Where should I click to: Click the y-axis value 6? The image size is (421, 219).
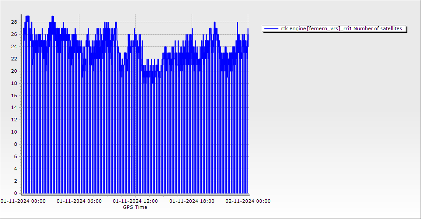[15, 156]
